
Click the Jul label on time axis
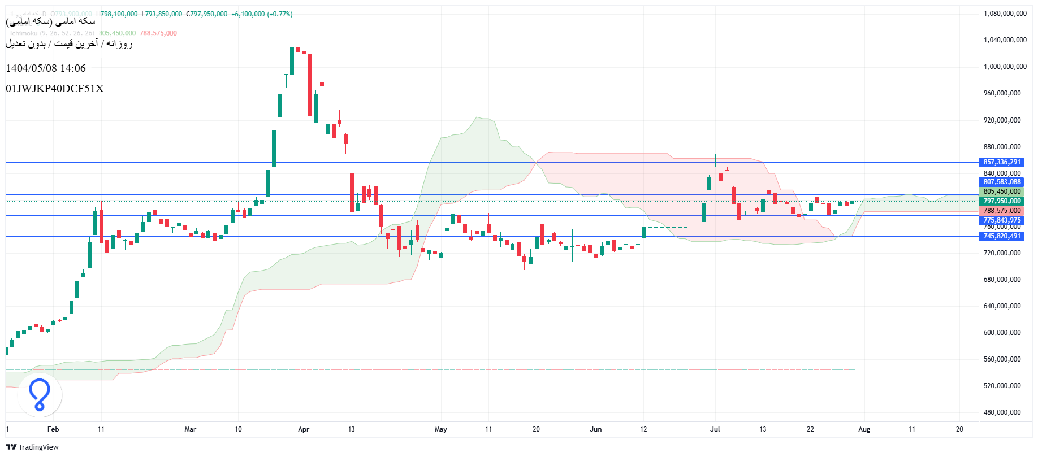[715, 429]
